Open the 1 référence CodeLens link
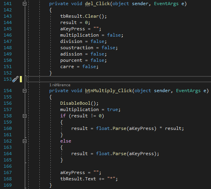Screen dimensions: 211x189 pos(60,85)
